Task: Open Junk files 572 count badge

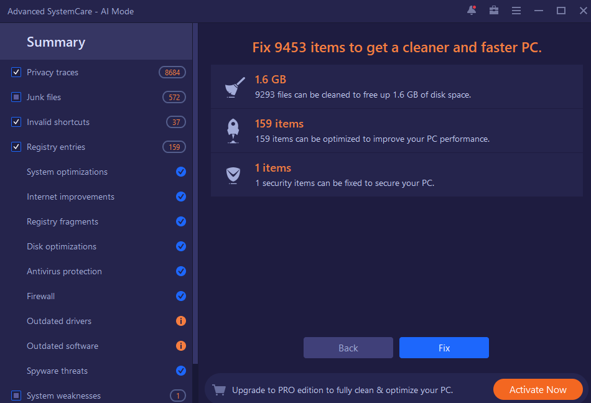Action: pyautogui.click(x=174, y=97)
